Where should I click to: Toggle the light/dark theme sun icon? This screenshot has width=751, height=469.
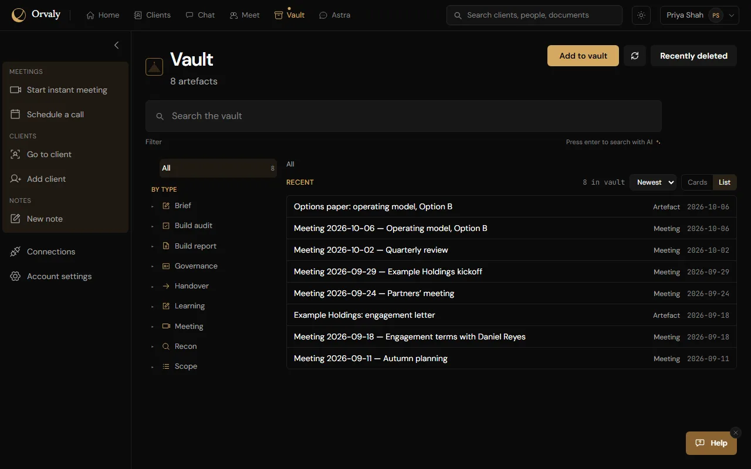(x=641, y=15)
